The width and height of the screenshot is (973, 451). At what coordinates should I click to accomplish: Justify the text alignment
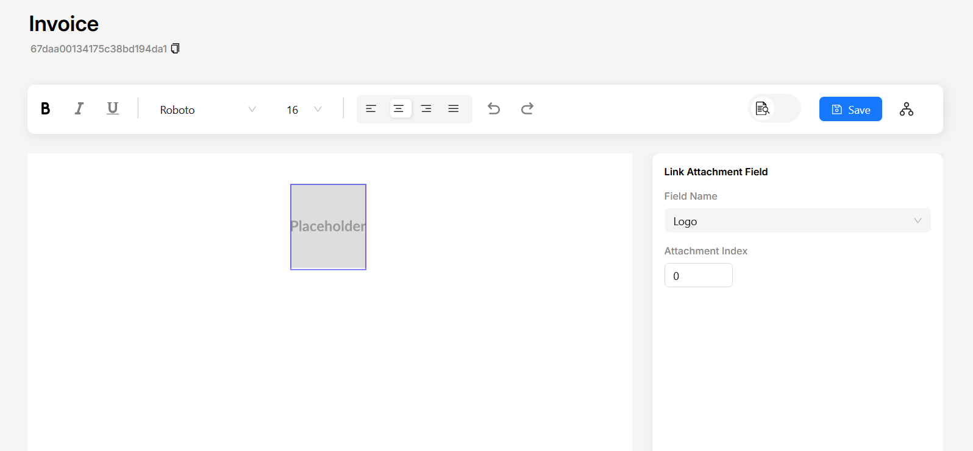coord(454,109)
